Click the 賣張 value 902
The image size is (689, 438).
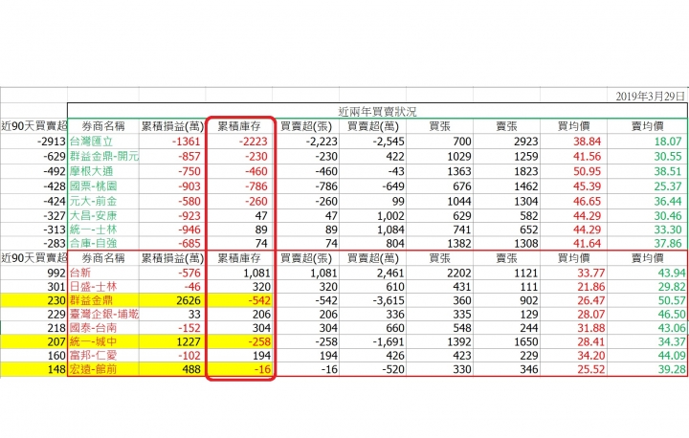coord(528,300)
